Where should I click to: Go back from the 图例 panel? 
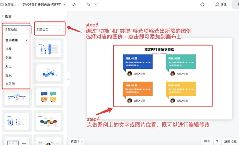click(2, 16)
